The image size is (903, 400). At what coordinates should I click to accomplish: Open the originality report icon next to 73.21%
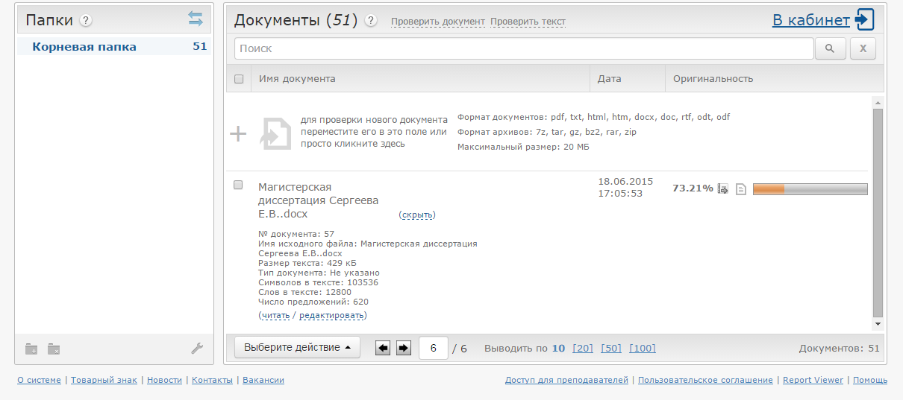coord(722,189)
